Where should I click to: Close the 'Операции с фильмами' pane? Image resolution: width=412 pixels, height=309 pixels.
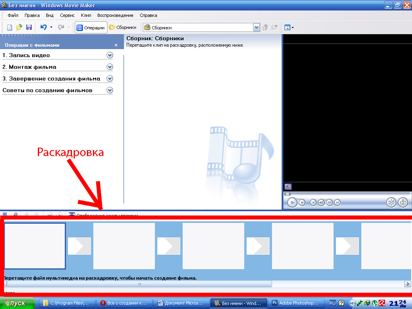pyautogui.click(x=116, y=45)
